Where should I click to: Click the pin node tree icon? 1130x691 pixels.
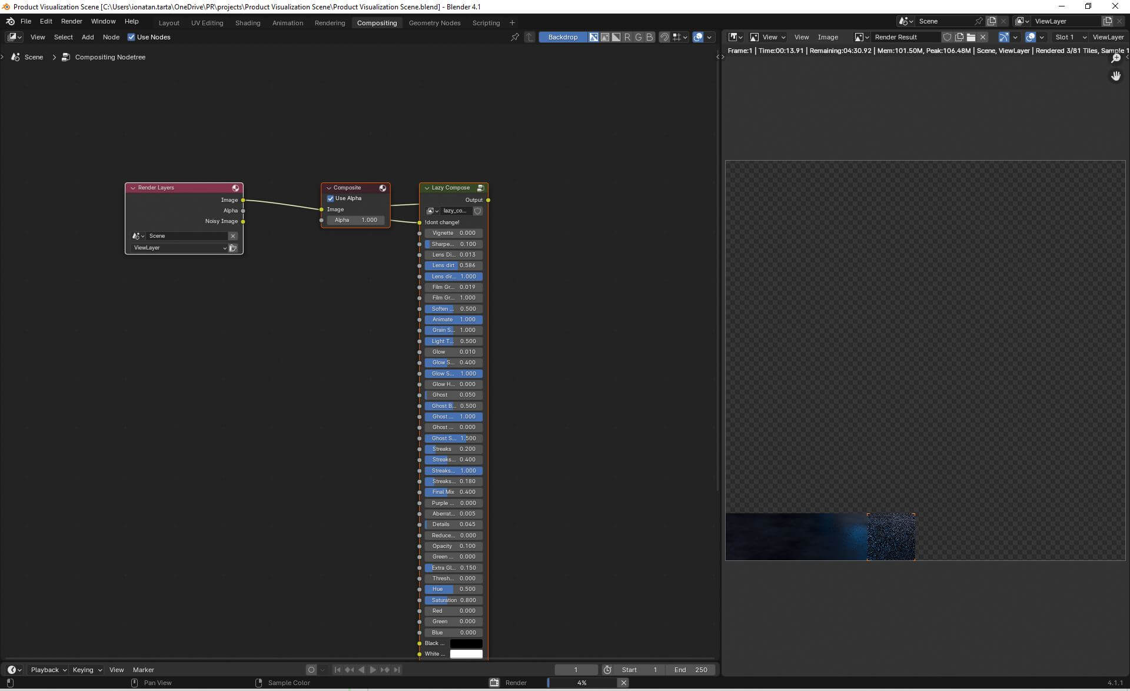pos(515,37)
